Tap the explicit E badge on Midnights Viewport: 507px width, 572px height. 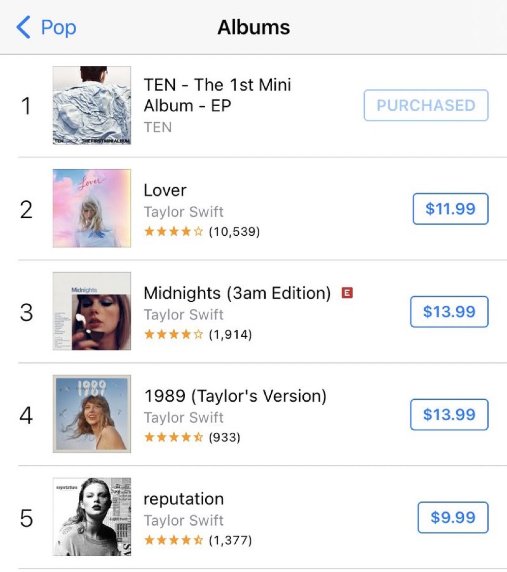[347, 293]
